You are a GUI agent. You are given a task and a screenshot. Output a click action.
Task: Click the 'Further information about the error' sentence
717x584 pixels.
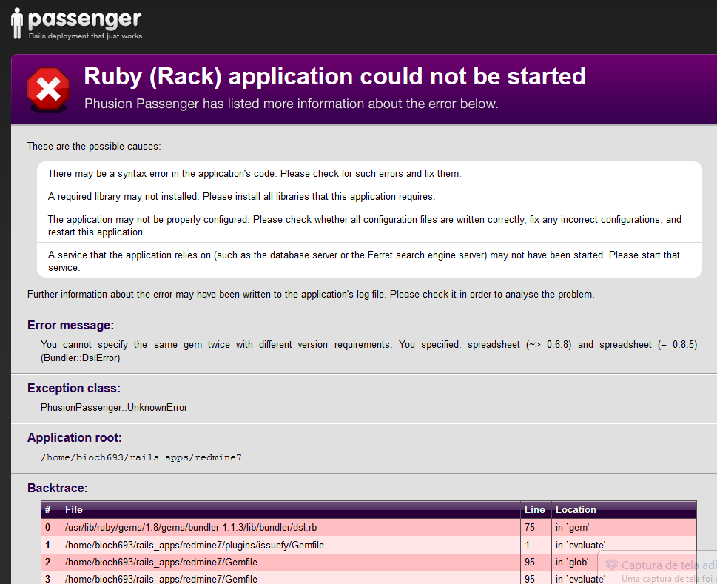[311, 294]
